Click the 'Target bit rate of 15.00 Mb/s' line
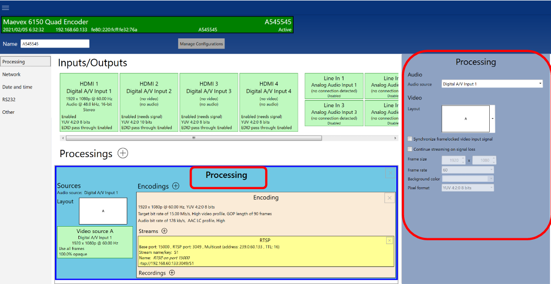551x284 pixels. click(205, 213)
